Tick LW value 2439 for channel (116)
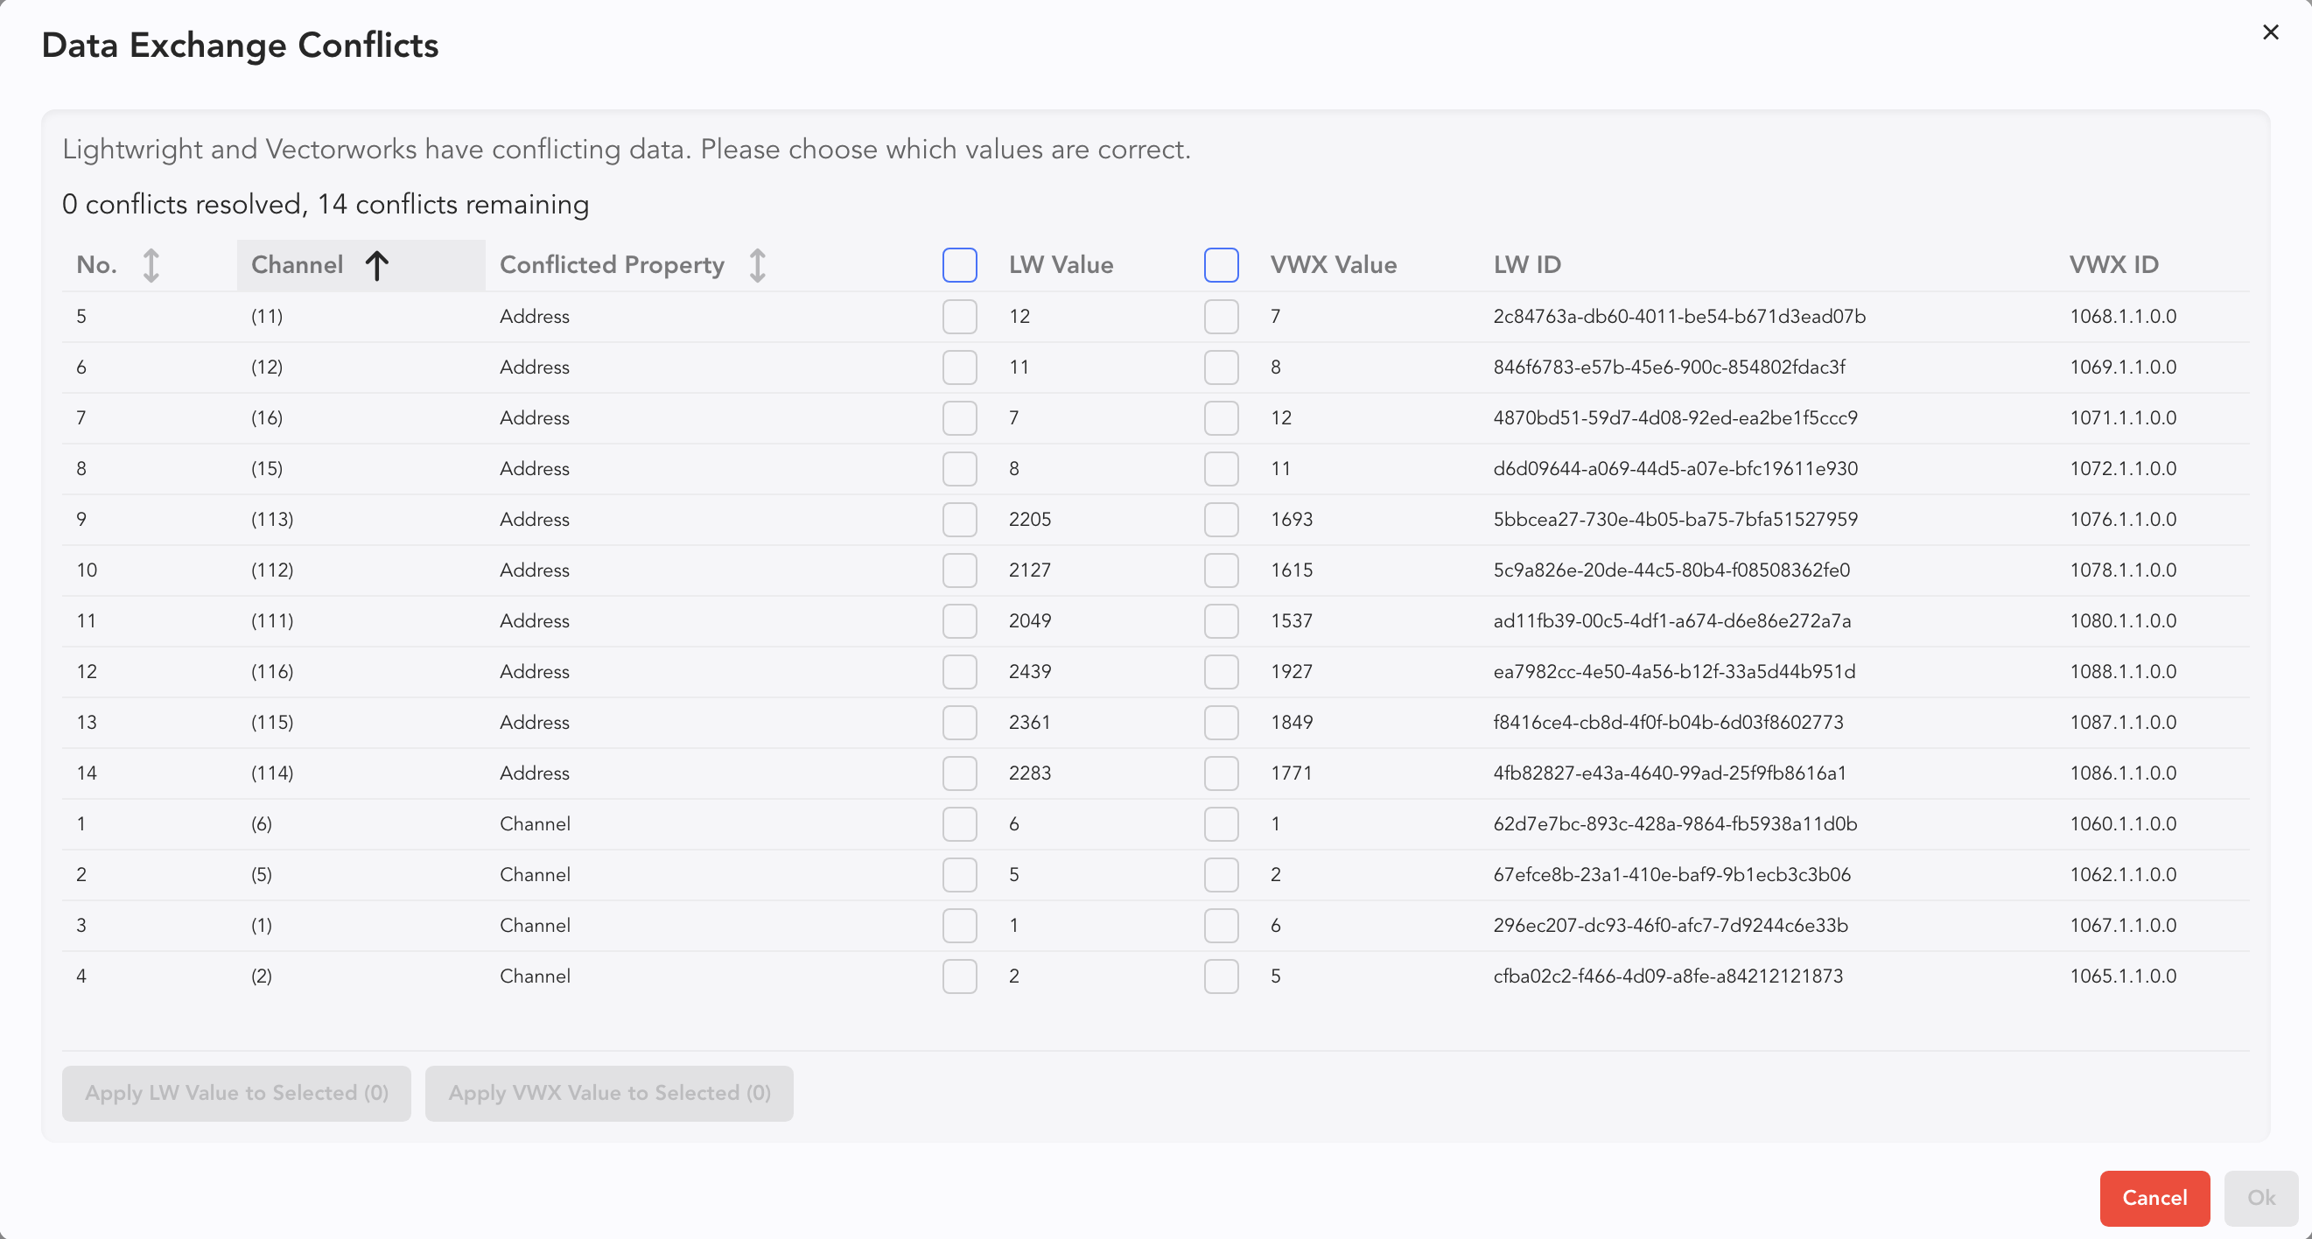 959,671
